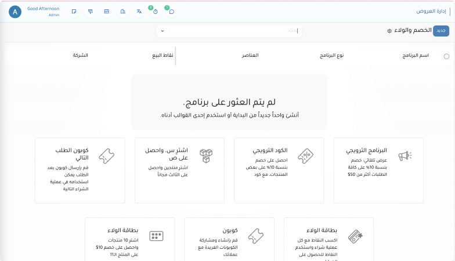Click the Admin user avatar
The width and height of the screenshot is (455, 261).
pyautogui.click(x=16, y=12)
